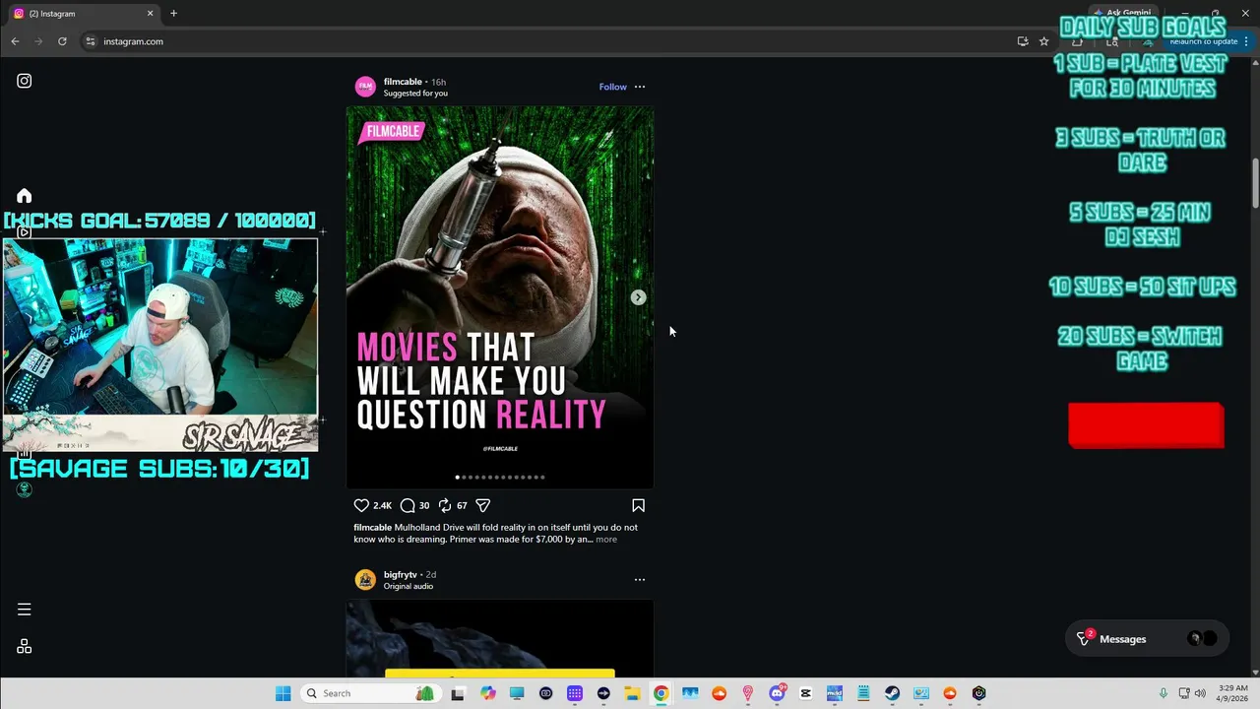Click the bigfrytv profile avatar
The height and width of the screenshot is (709, 1260).
[365, 580]
